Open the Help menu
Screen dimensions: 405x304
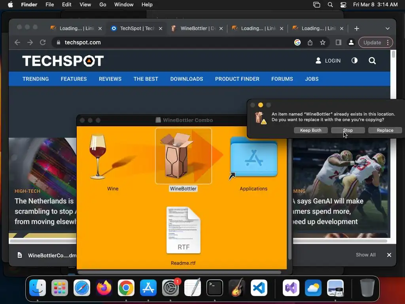[147, 5]
